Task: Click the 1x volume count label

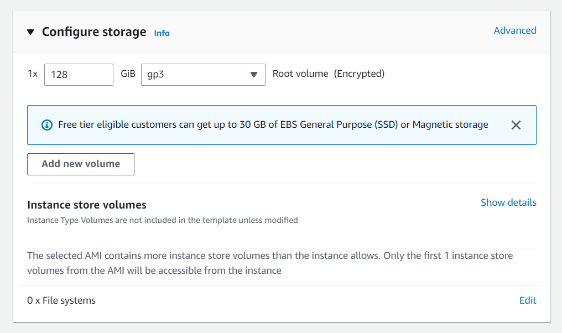Action: click(33, 74)
